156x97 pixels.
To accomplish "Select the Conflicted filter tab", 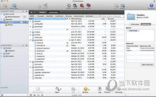I will pos(59,16).
